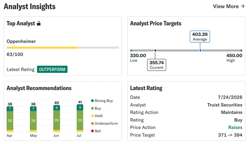Click the Buy legend green dot
249x144 pixels.
click(92, 108)
